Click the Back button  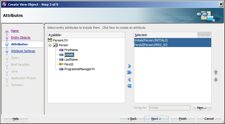click(132, 119)
